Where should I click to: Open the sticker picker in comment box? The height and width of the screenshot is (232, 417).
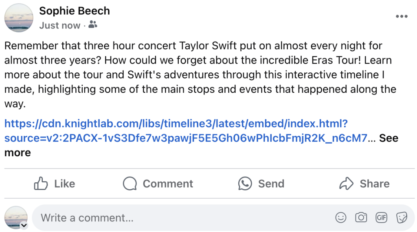[x=402, y=218]
